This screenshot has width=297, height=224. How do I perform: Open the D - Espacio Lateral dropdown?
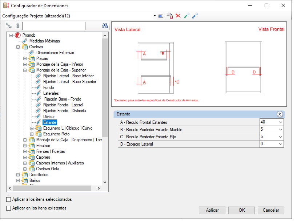[x=281, y=144]
